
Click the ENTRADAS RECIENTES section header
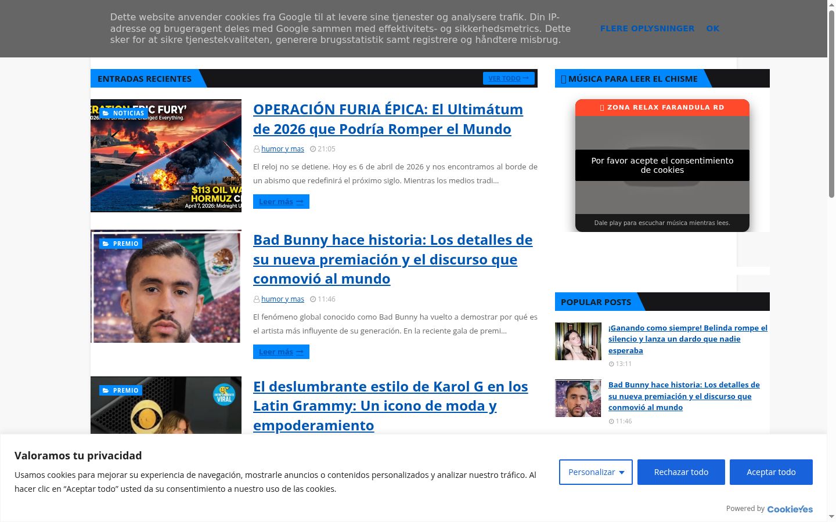coord(145,78)
